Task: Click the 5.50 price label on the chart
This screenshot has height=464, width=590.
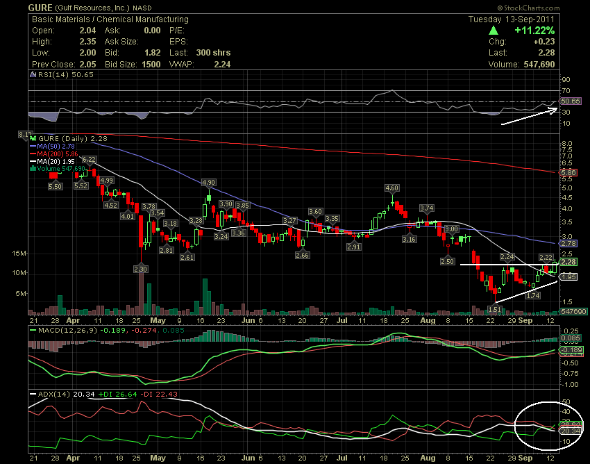Action: 56,186
